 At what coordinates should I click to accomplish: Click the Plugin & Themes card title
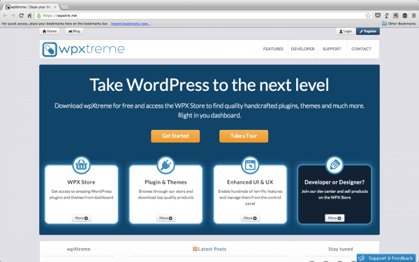point(166,182)
